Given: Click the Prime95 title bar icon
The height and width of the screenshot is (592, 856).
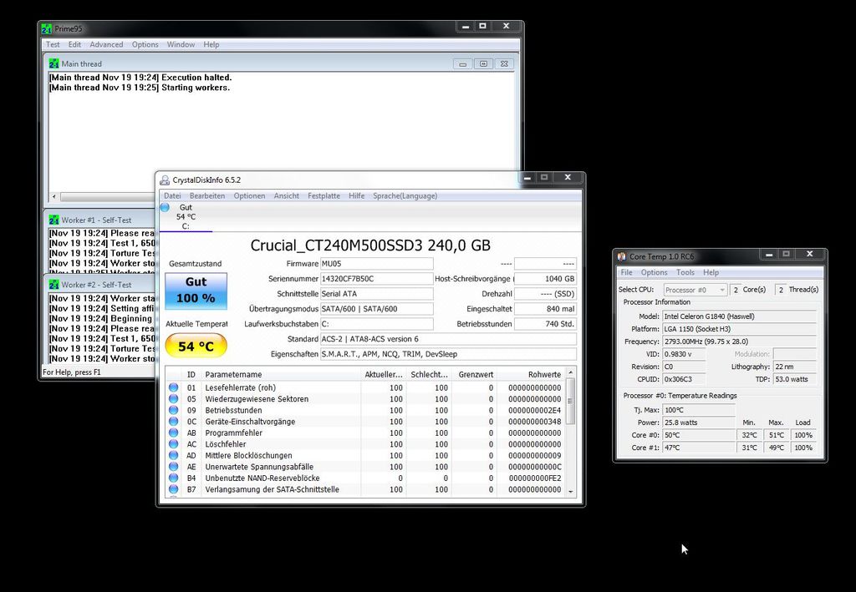Looking at the screenshot, I should 47,28.
